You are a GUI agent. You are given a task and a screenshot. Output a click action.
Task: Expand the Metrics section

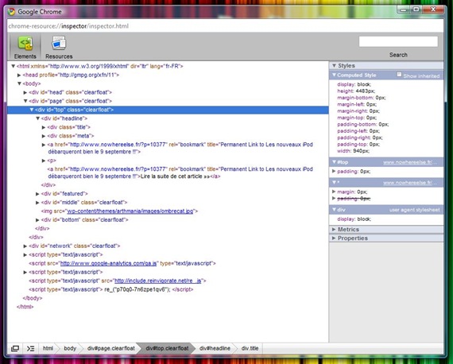point(334,230)
